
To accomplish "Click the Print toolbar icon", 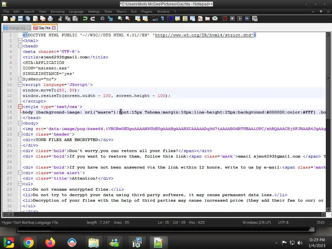I will pyautogui.click(x=50, y=18).
